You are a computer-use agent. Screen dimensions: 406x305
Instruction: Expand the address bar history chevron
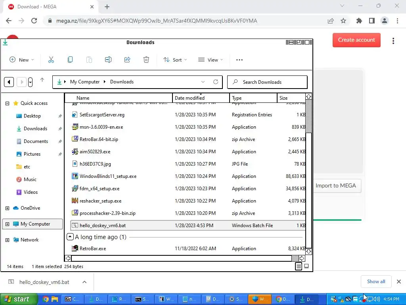[x=203, y=82]
